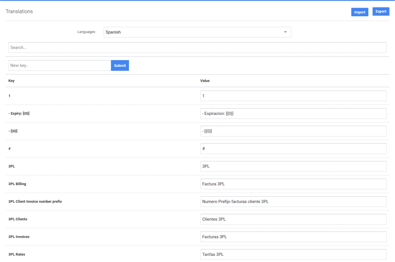Click the Numero Prefijo facturas cliente field
This screenshot has width=395, height=262.
coord(293,202)
